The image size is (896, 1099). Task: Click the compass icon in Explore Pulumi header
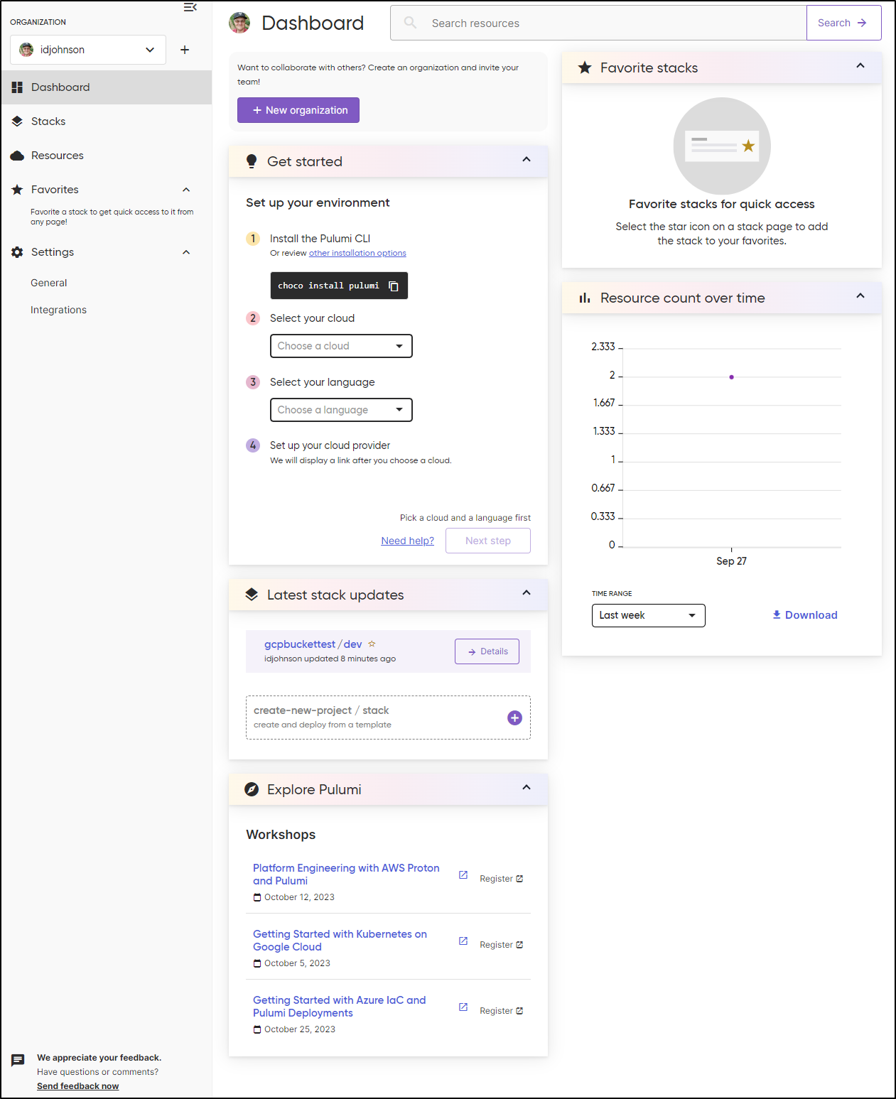point(252,789)
